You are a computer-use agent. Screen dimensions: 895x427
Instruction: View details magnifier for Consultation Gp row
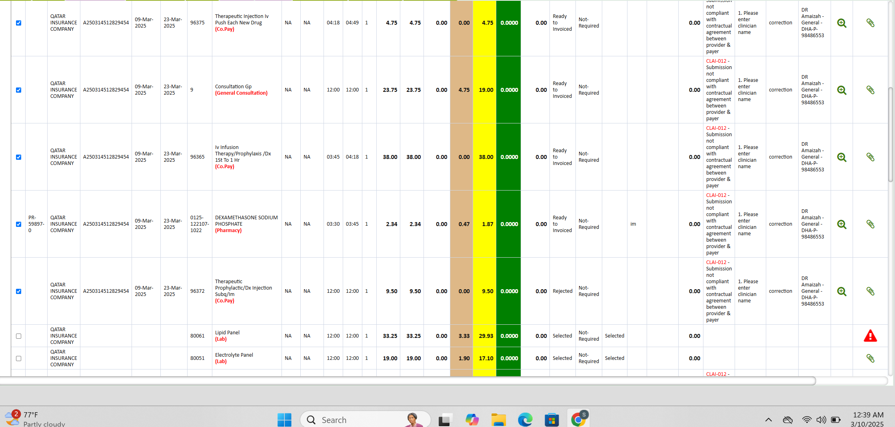841,90
